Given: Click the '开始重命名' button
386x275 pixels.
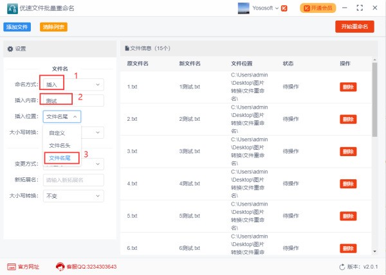Looking at the screenshot, I should pos(354,26).
